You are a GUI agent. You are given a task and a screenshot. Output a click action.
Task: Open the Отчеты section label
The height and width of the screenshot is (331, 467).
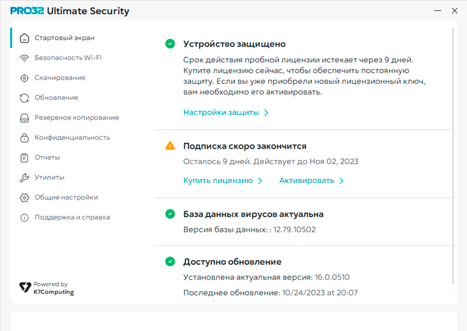pyautogui.click(x=47, y=157)
